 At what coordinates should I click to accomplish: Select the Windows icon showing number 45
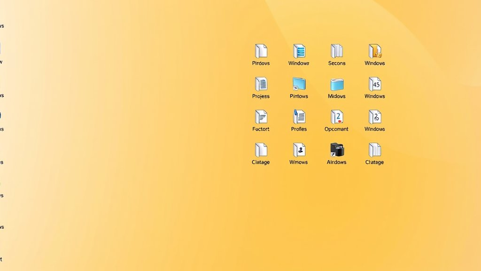[x=375, y=84]
